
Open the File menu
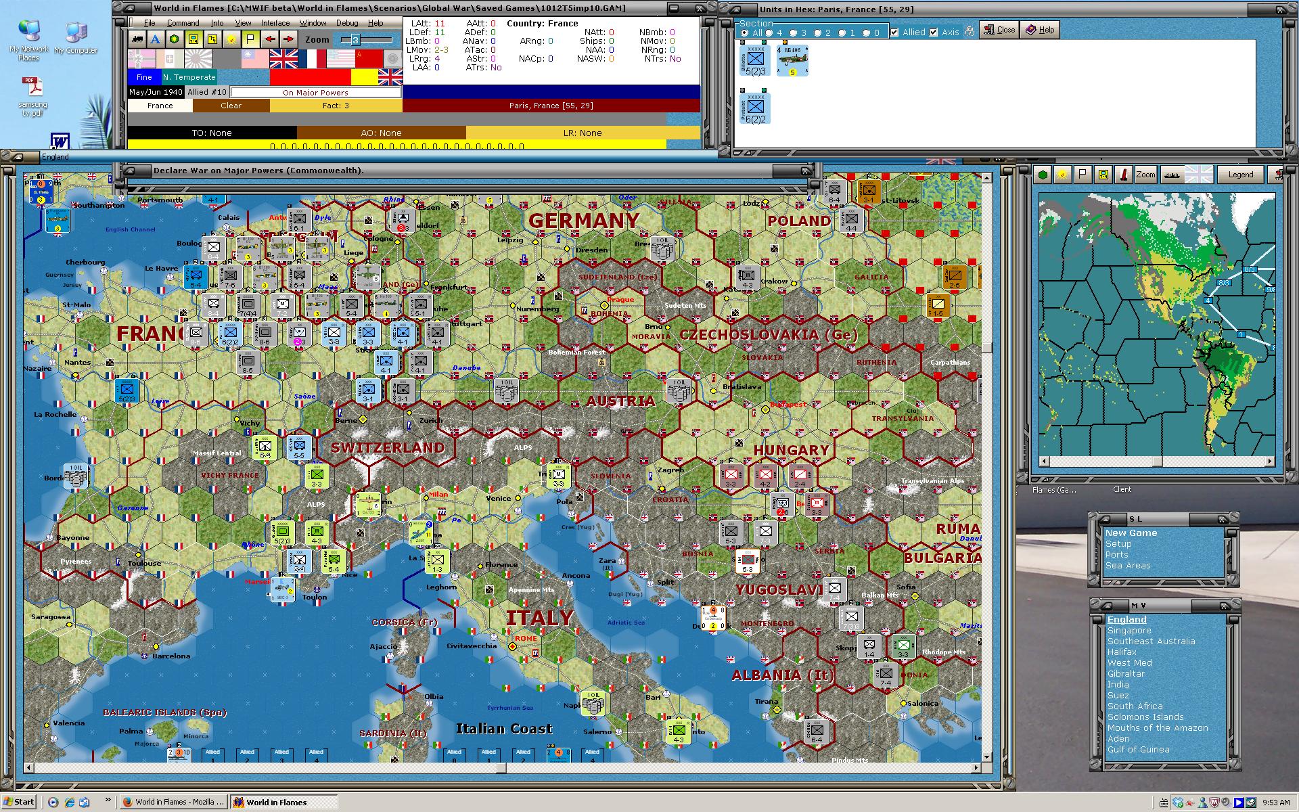(x=150, y=23)
